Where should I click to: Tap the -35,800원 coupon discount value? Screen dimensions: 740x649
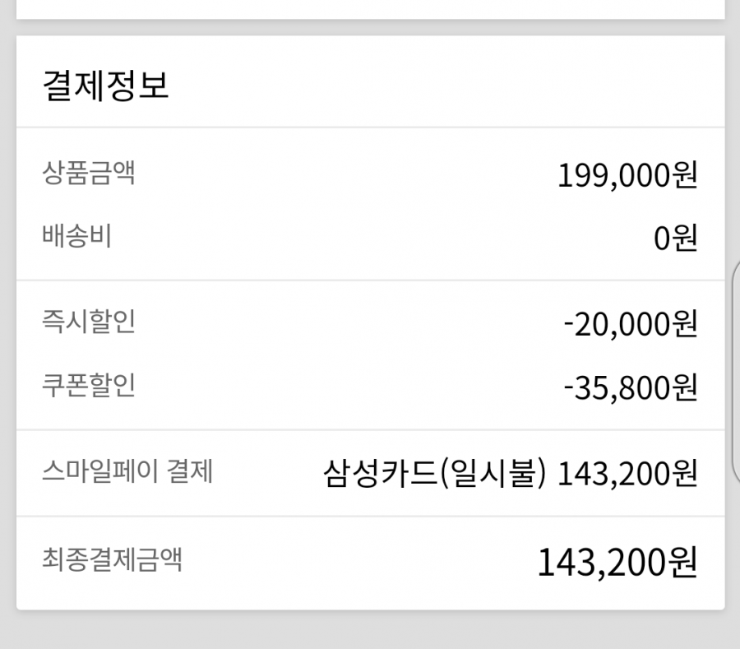[x=631, y=387]
